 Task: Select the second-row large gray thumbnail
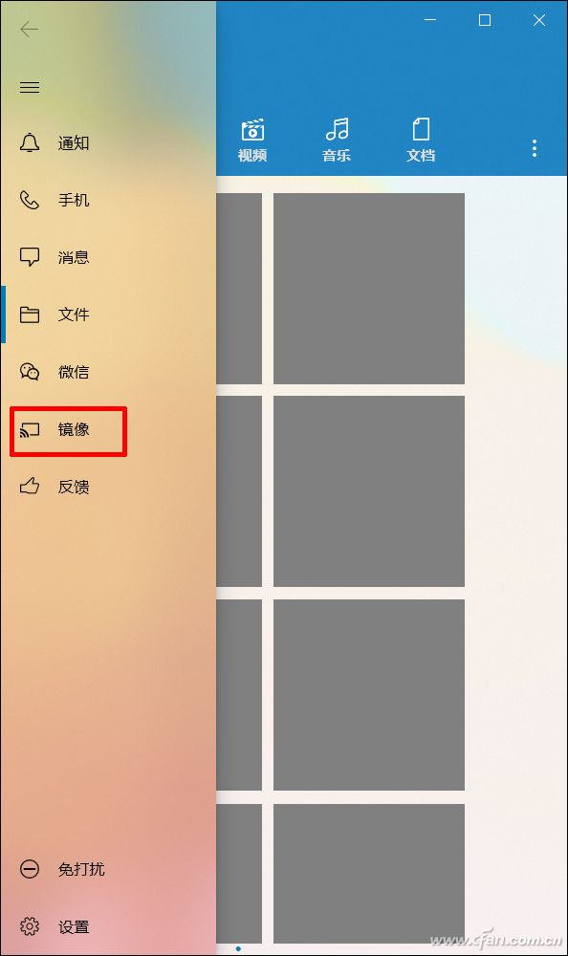coord(369,491)
